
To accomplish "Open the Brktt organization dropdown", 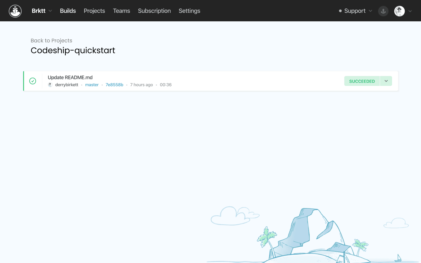I will (42, 11).
